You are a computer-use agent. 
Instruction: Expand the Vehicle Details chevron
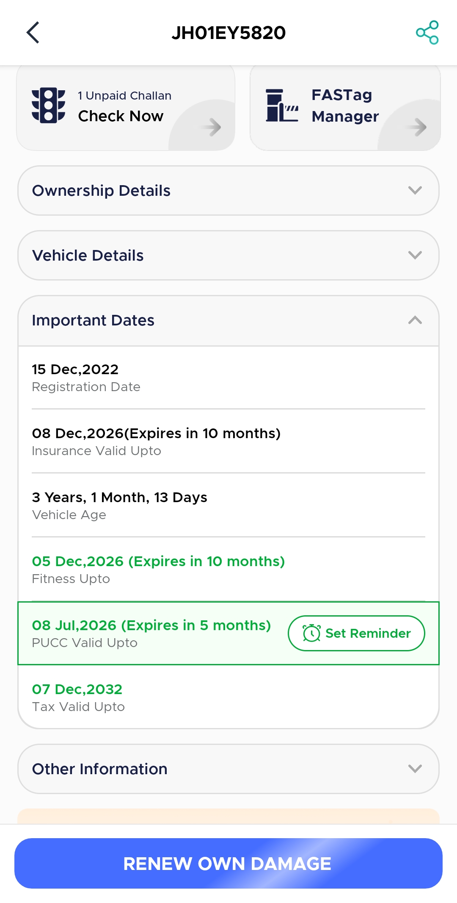415,255
